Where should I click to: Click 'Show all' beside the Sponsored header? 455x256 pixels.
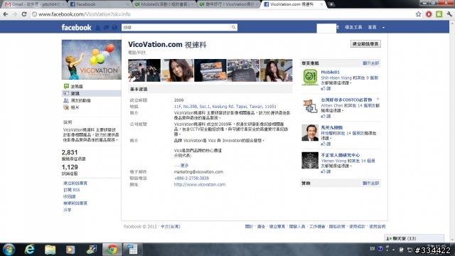[x=370, y=183]
